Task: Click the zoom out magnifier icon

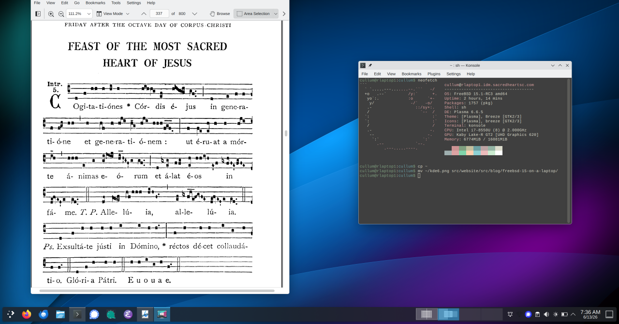Action: coord(61,14)
